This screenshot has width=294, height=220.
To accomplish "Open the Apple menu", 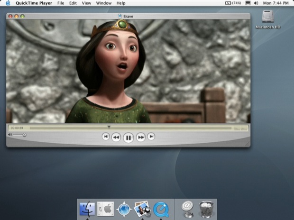I will [x=8, y=3].
